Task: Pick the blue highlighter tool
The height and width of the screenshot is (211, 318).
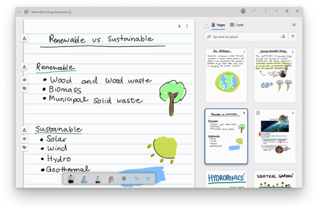Action: pyautogui.click(x=84, y=179)
